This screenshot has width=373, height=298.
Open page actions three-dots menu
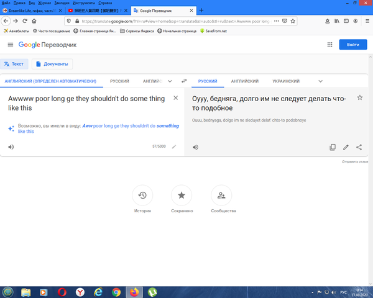pos(276,21)
